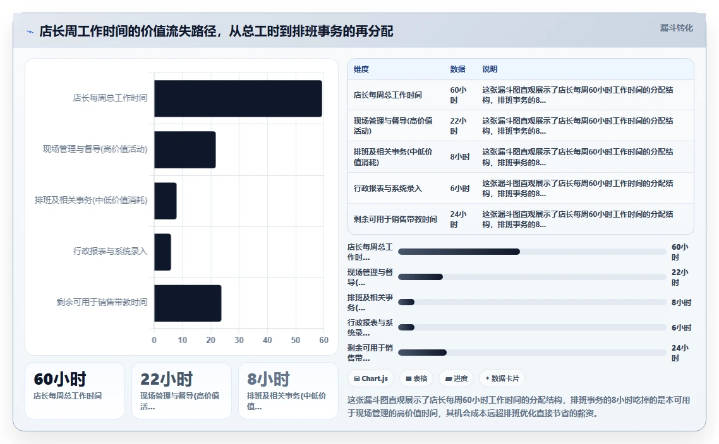Click progress label 现场管理与督导(...
719x444 pixels.
click(x=370, y=277)
